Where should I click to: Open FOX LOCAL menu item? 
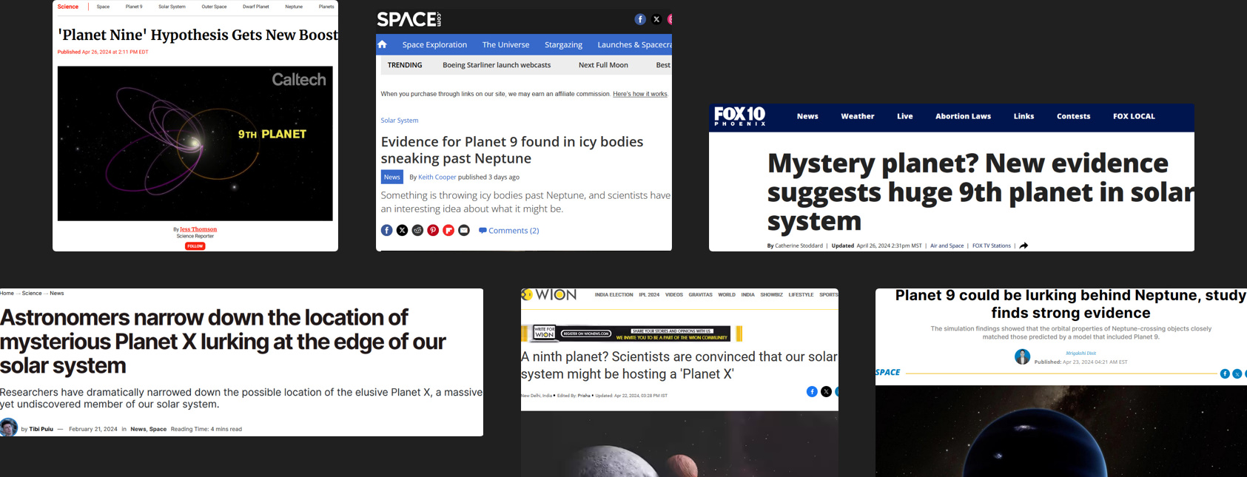pos(1134,116)
